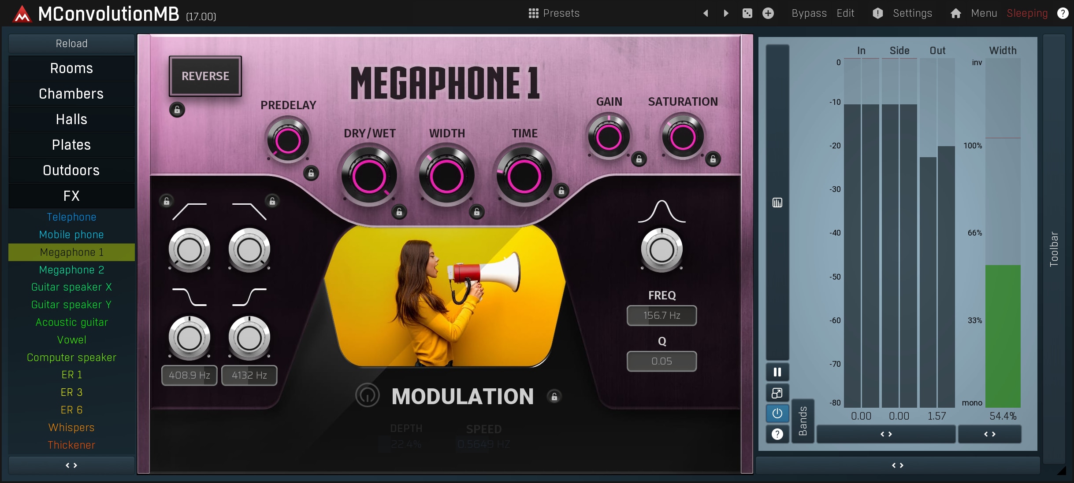The image size is (1074, 483).
Task: Open help with the top-right question mark
Action: pyautogui.click(x=1063, y=13)
